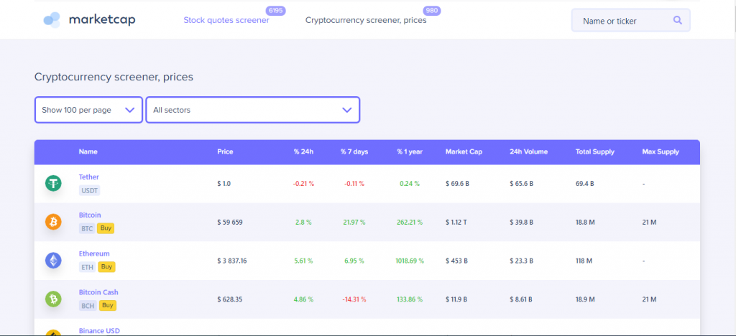Viewport: 736px width, 336px height.
Task: Click the Cryptocurrency screener, prices page heading
Action: pyautogui.click(x=114, y=77)
